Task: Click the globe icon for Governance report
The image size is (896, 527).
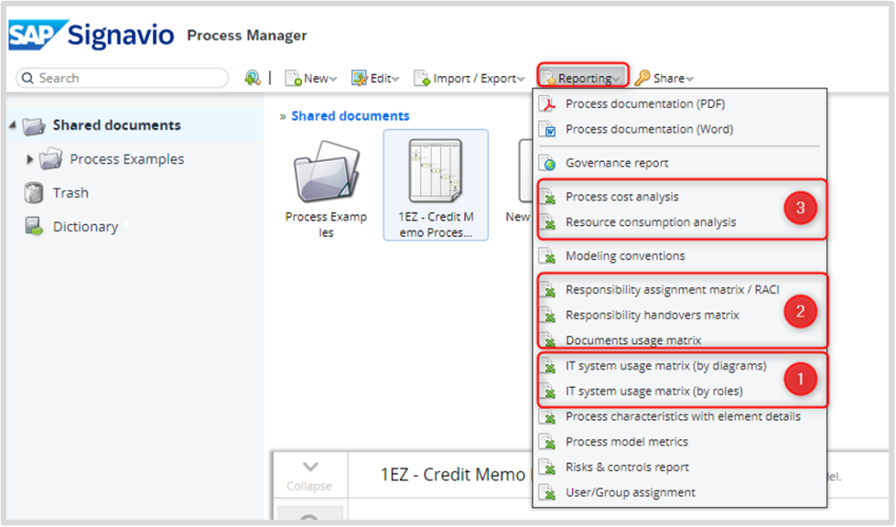Action: pyautogui.click(x=548, y=163)
